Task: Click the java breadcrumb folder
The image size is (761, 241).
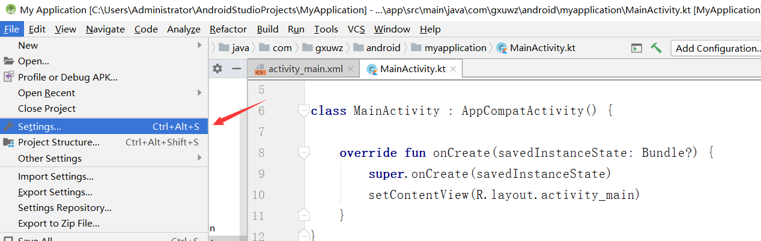Action: point(234,47)
